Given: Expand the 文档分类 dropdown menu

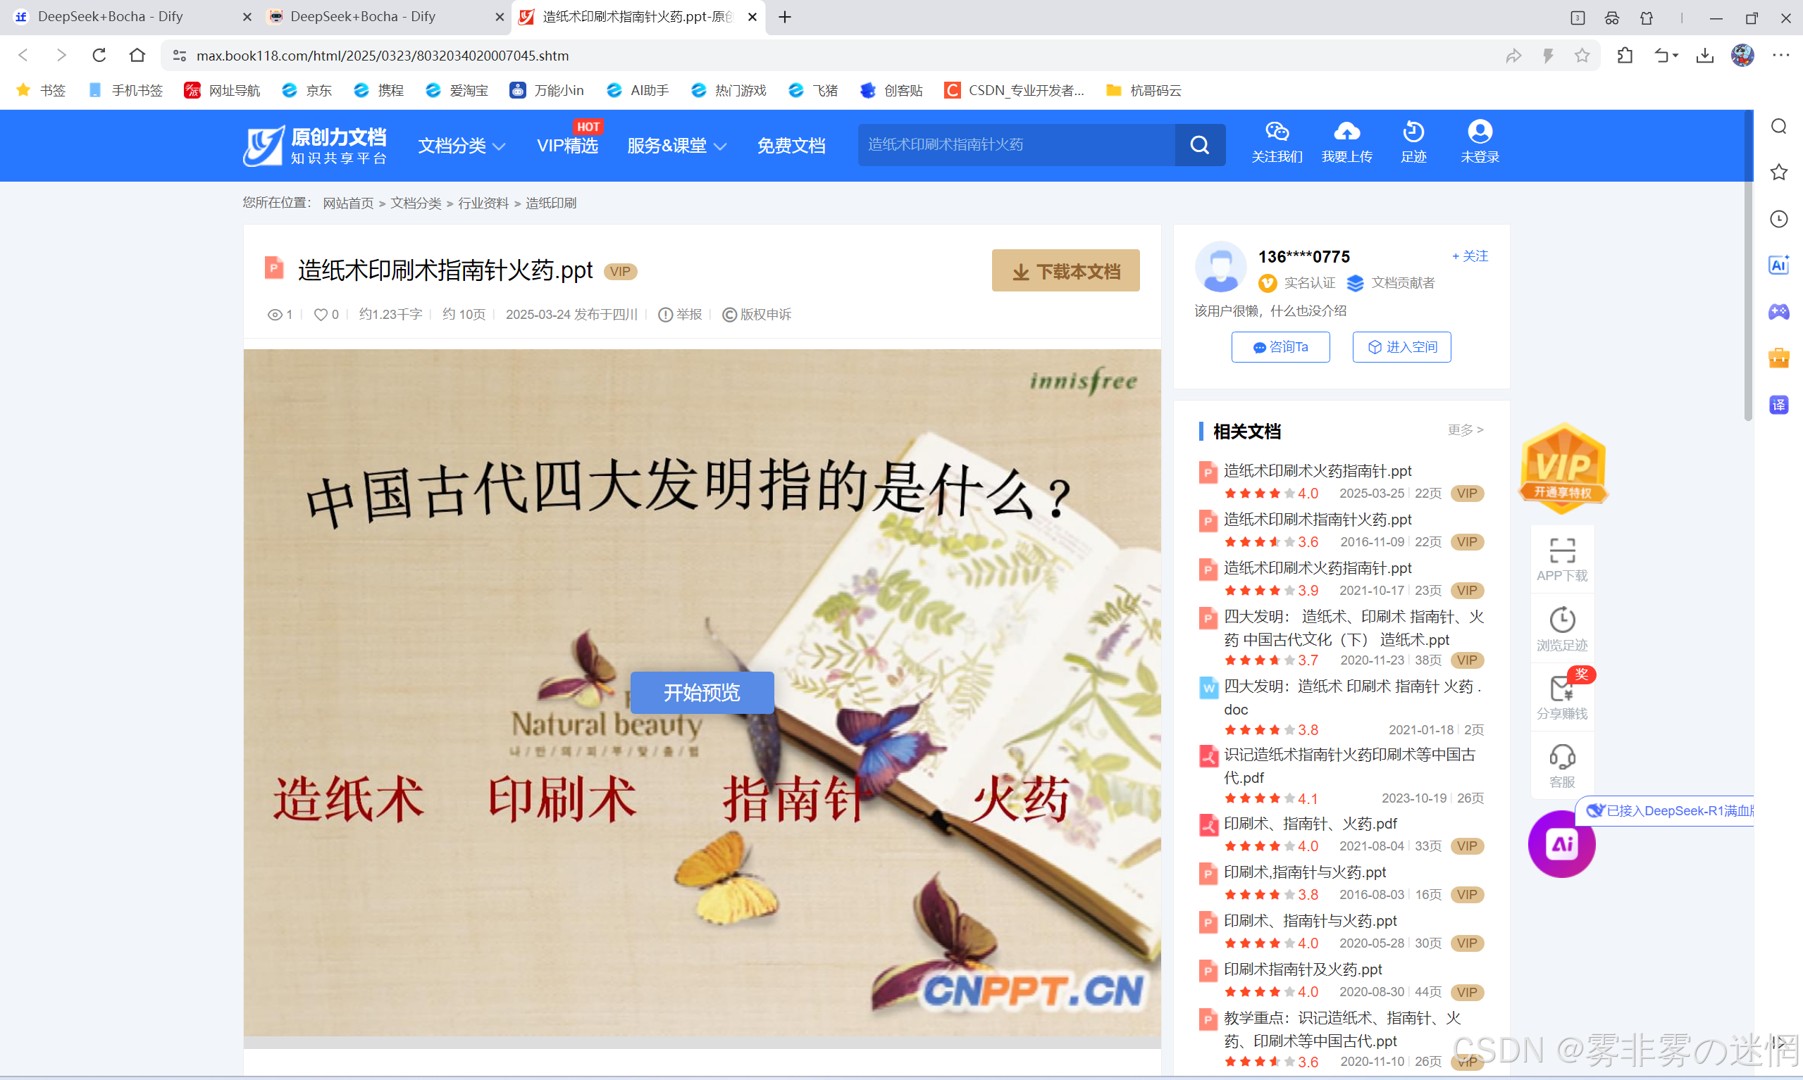Looking at the screenshot, I should [x=461, y=146].
